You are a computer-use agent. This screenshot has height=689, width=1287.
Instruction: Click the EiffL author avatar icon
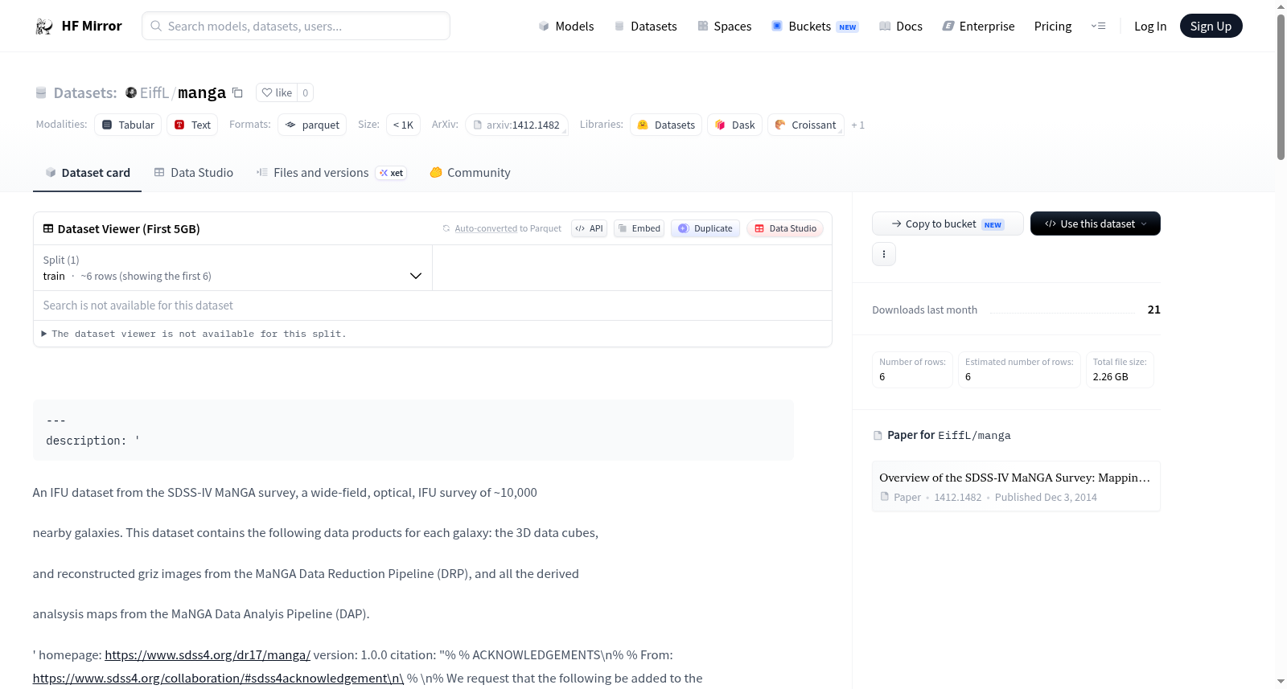pyautogui.click(x=131, y=92)
